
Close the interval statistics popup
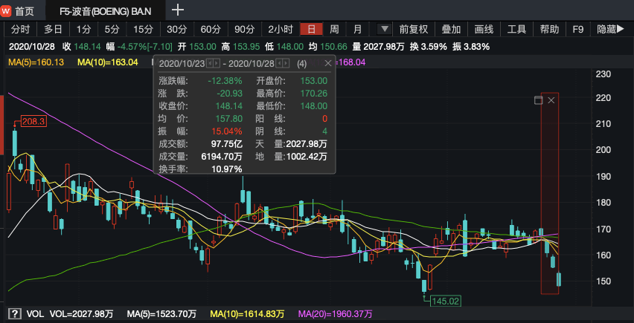click(328, 63)
